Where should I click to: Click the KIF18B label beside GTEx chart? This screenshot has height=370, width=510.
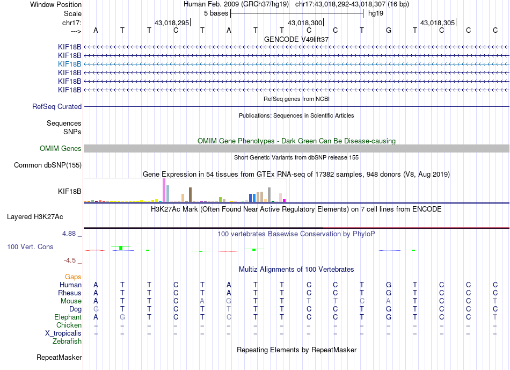tap(70, 191)
